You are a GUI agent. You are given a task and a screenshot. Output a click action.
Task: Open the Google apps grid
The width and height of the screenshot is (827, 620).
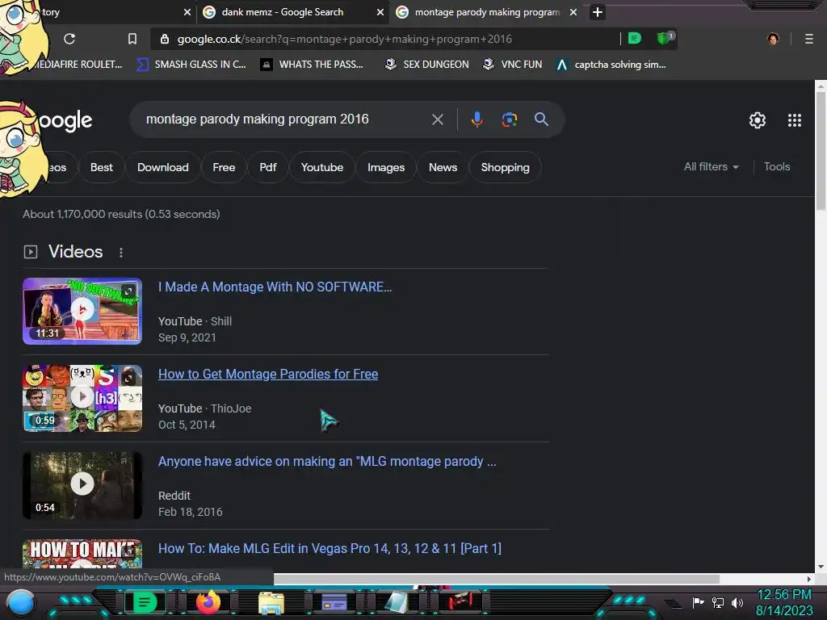[795, 120]
